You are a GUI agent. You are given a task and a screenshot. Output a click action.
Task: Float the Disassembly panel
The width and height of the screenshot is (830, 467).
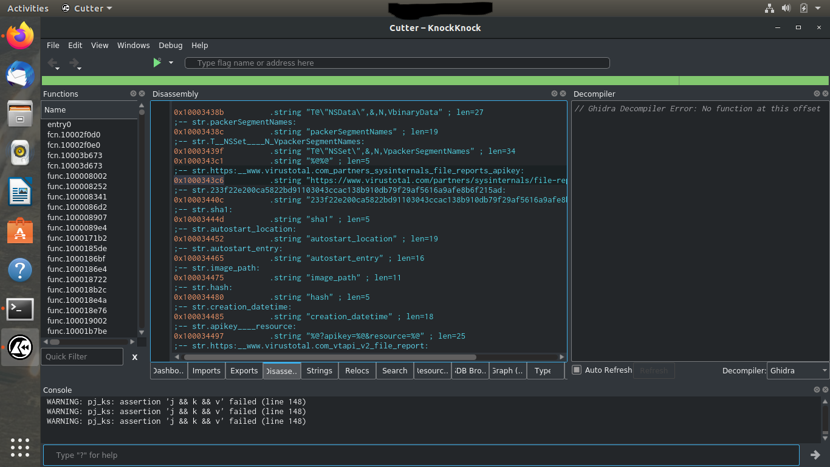(554, 94)
